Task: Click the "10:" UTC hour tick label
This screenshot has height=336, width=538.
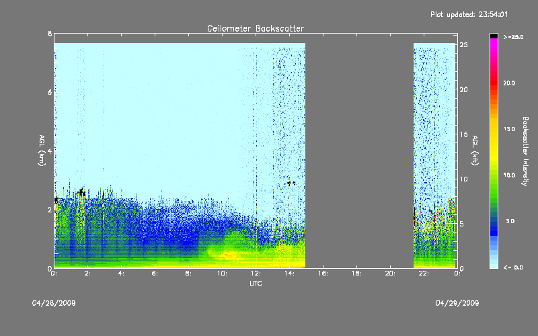Action: [x=222, y=274]
